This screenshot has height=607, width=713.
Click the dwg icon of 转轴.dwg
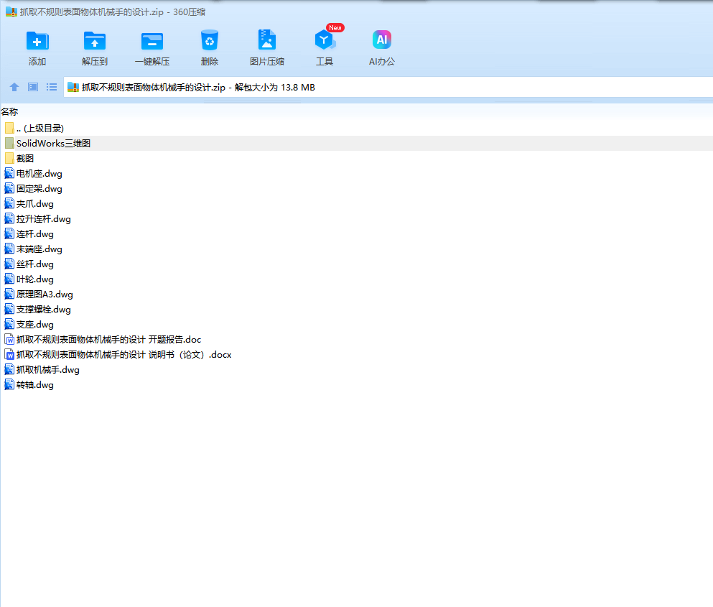[x=9, y=384]
